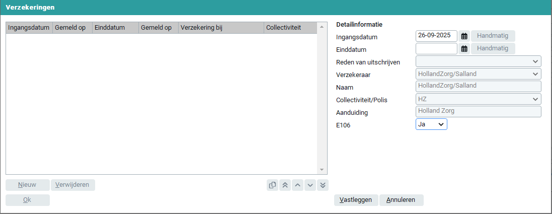Move row to top with double-up arrow
This screenshot has width=552, height=214.
point(285,185)
